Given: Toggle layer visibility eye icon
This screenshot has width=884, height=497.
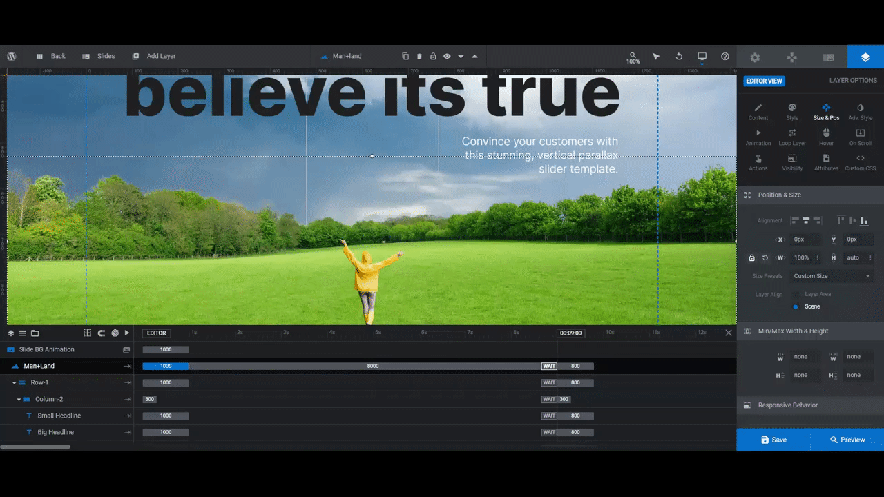Looking at the screenshot, I should [447, 56].
